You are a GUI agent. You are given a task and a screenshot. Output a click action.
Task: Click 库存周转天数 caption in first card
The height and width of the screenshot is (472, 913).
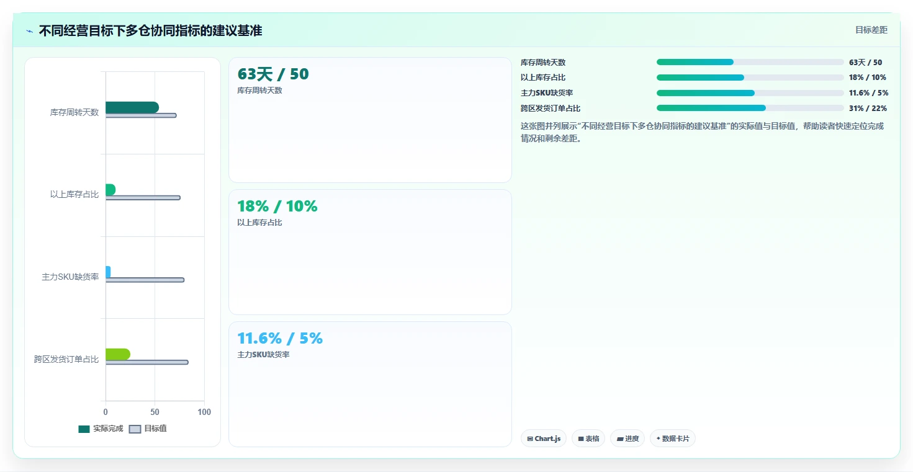tap(259, 91)
